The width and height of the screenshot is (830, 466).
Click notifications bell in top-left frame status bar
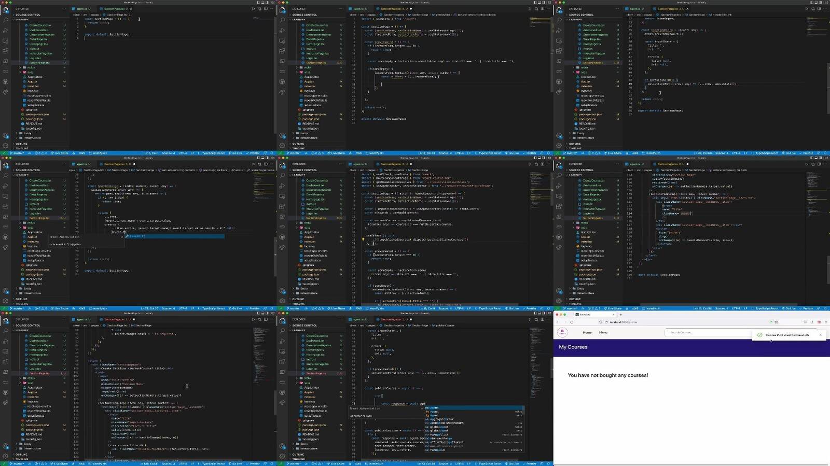[x=271, y=153]
